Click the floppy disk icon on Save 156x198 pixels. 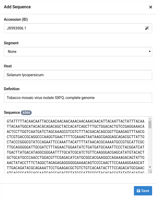138,191
